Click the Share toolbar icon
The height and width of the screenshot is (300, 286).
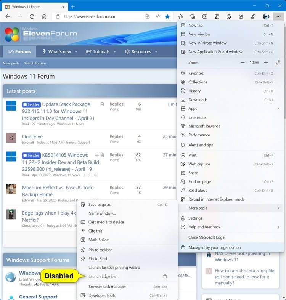(x=241, y=17)
